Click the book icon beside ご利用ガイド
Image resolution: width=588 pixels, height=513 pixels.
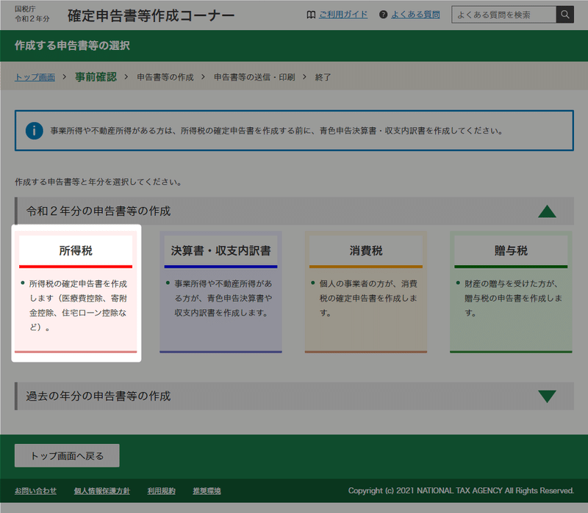point(311,15)
